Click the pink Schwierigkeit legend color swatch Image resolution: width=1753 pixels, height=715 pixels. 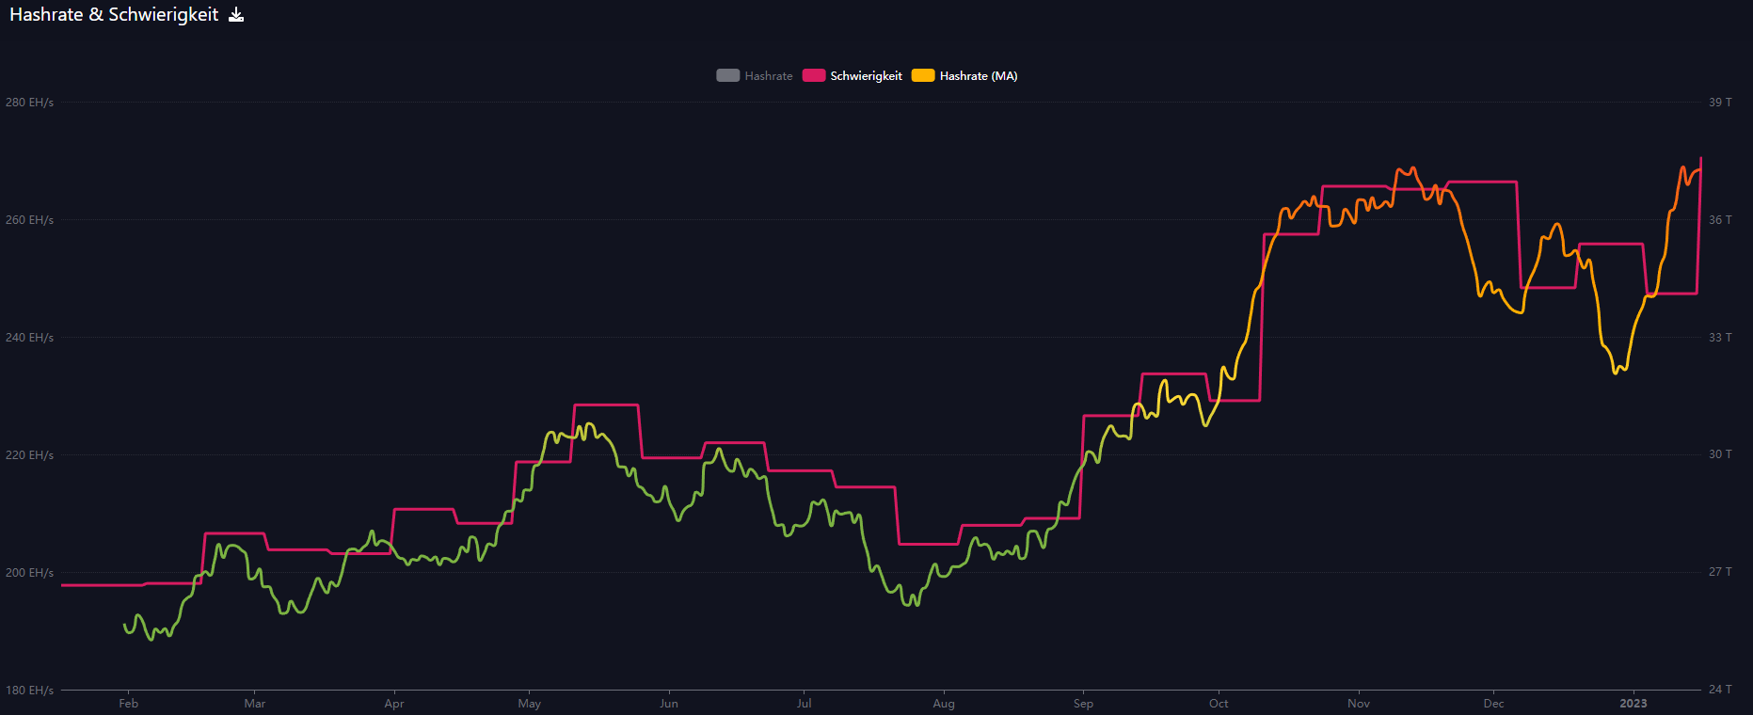tap(814, 76)
